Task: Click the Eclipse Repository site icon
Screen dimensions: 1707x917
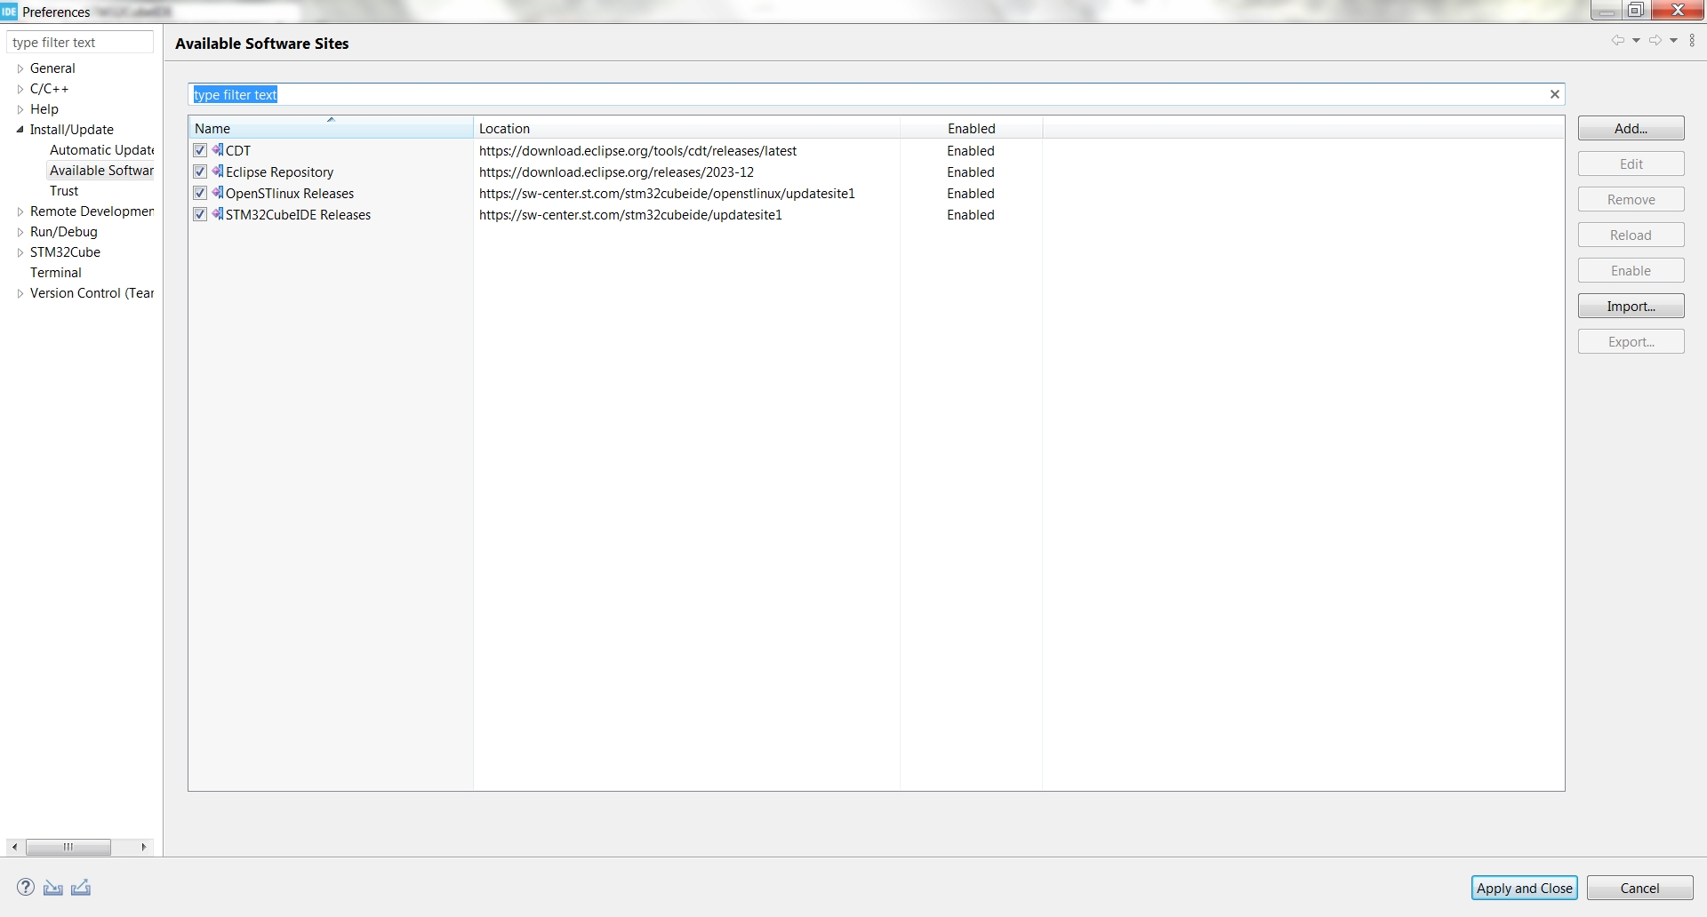Action: [x=218, y=171]
